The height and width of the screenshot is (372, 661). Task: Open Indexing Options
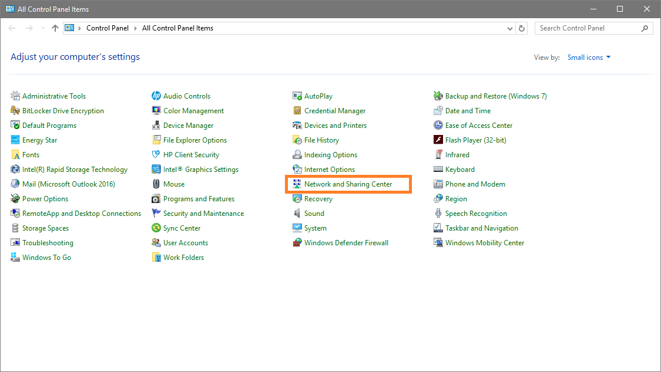331,155
